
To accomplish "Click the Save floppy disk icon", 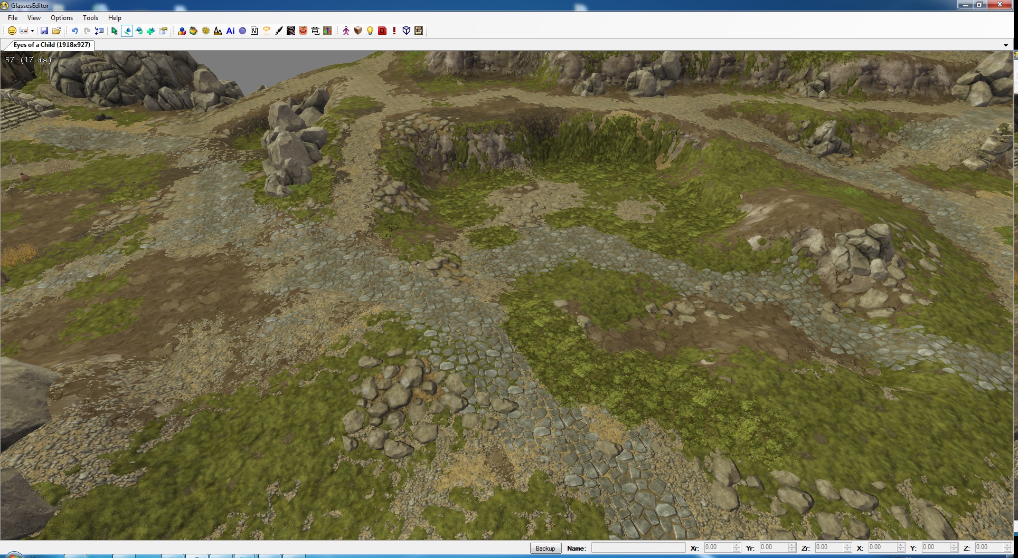I will tap(44, 31).
